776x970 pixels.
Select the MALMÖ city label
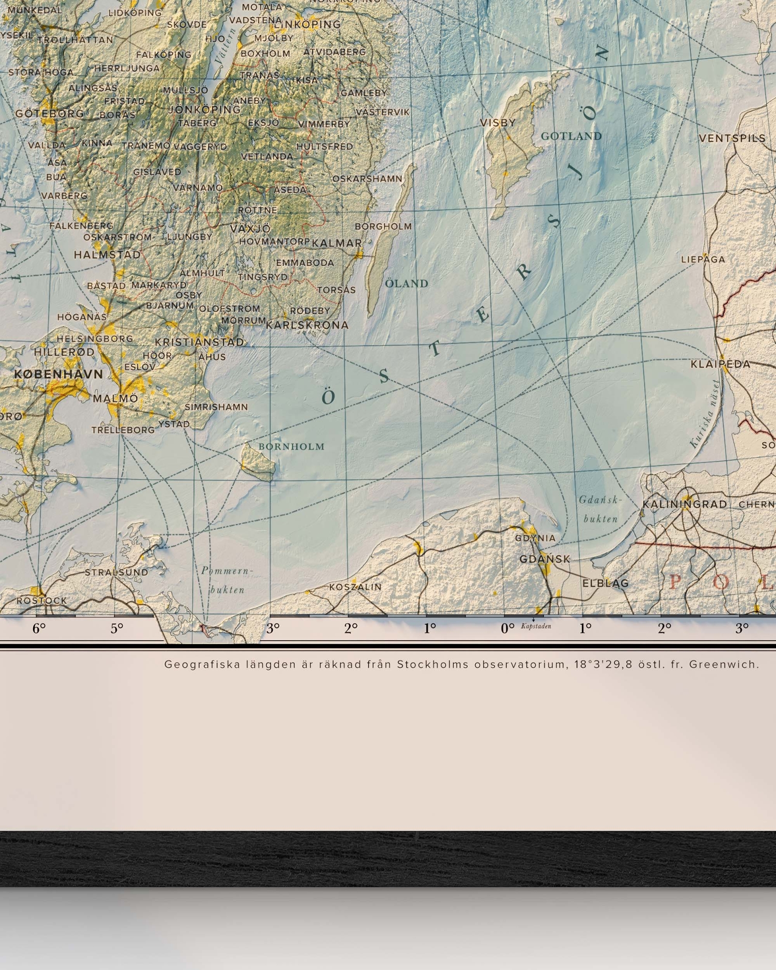pyautogui.click(x=115, y=398)
